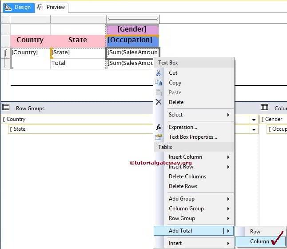Select the Gender column group item

click(x=274, y=120)
